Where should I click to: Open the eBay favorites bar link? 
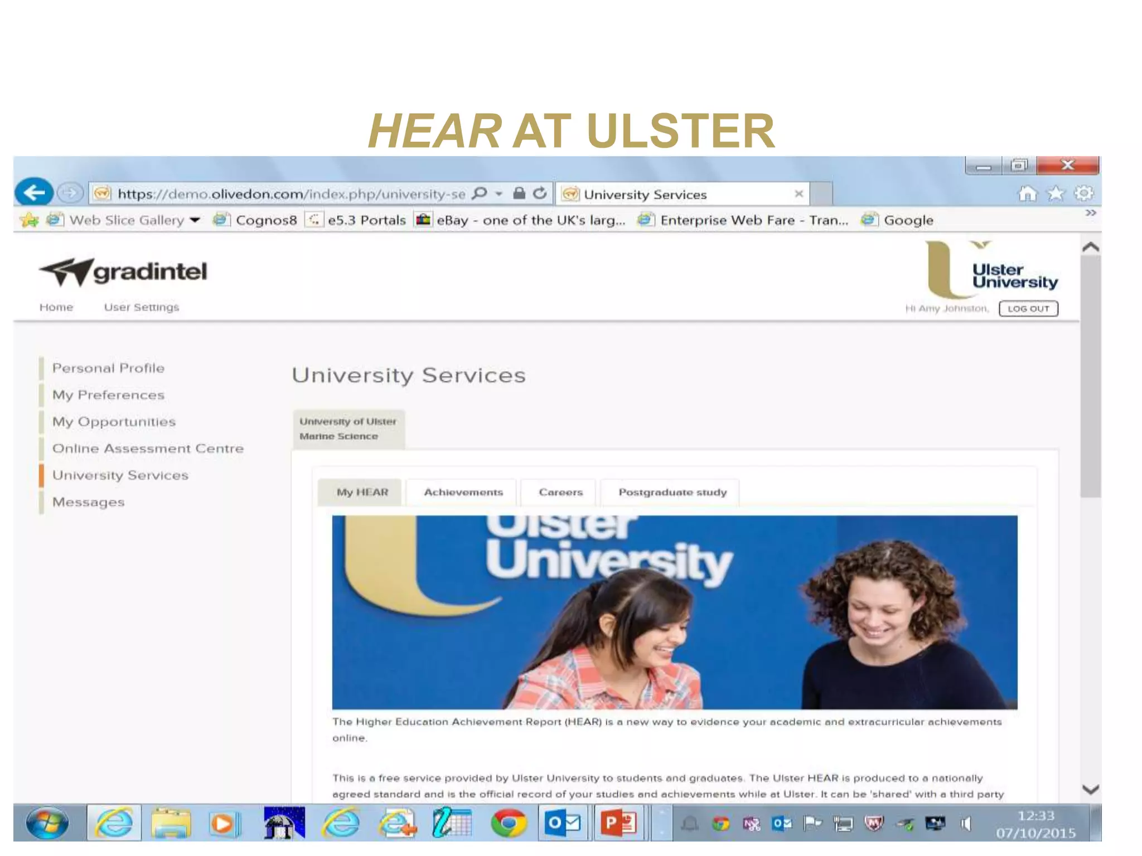click(x=521, y=220)
